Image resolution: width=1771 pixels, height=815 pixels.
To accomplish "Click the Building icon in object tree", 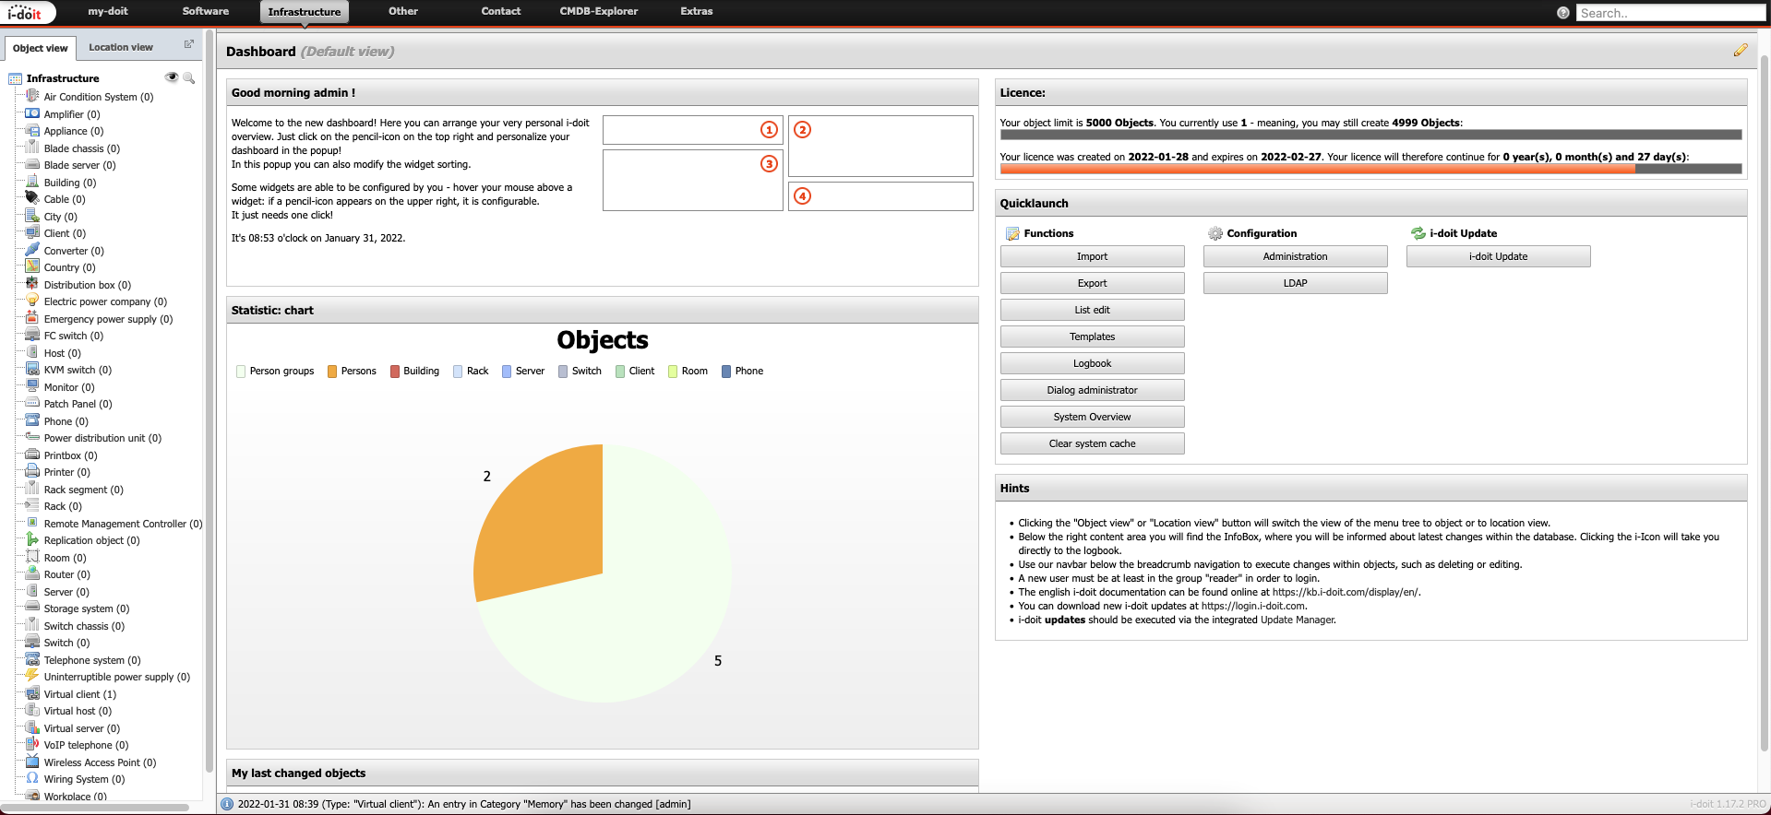I will 32,182.
